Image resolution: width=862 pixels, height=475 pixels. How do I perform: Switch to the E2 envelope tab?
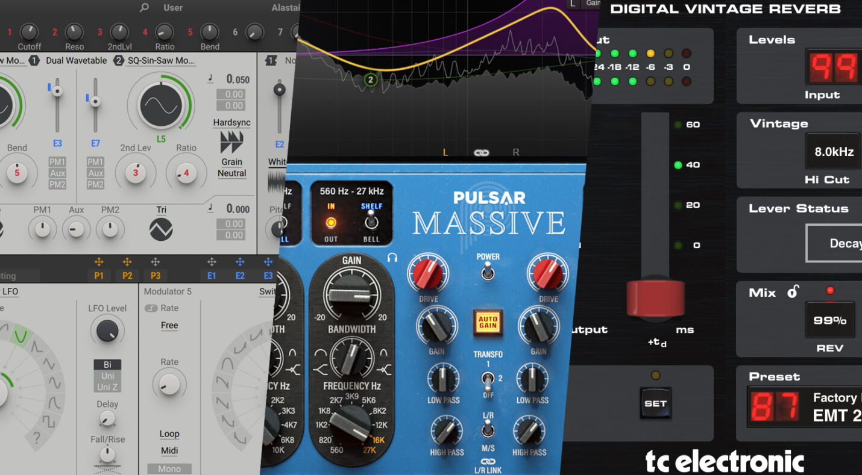(240, 274)
